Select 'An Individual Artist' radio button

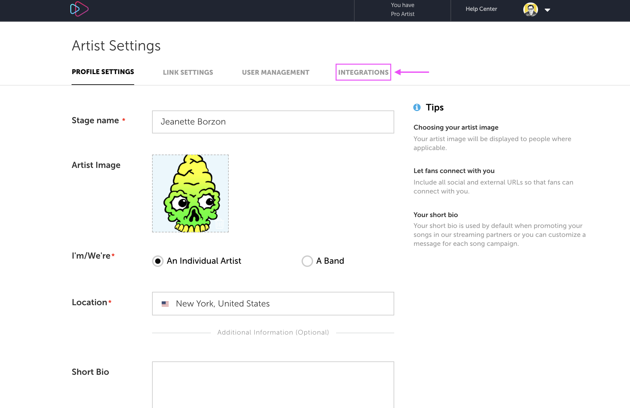pyautogui.click(x=158, y=261)
